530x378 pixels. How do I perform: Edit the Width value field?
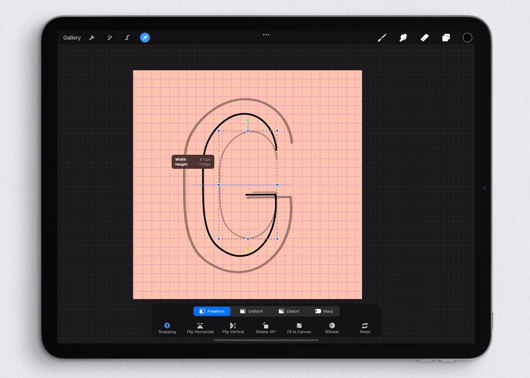point(204,160)
